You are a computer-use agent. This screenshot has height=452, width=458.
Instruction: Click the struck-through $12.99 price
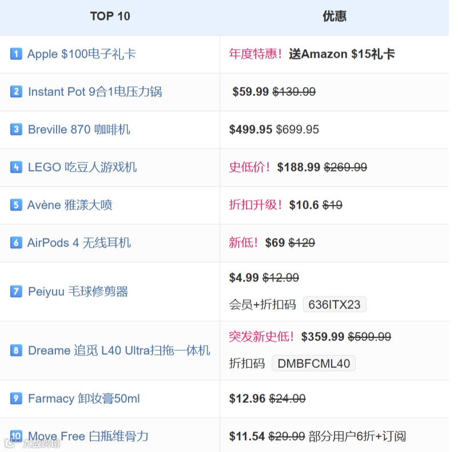(x=281, y=277)
